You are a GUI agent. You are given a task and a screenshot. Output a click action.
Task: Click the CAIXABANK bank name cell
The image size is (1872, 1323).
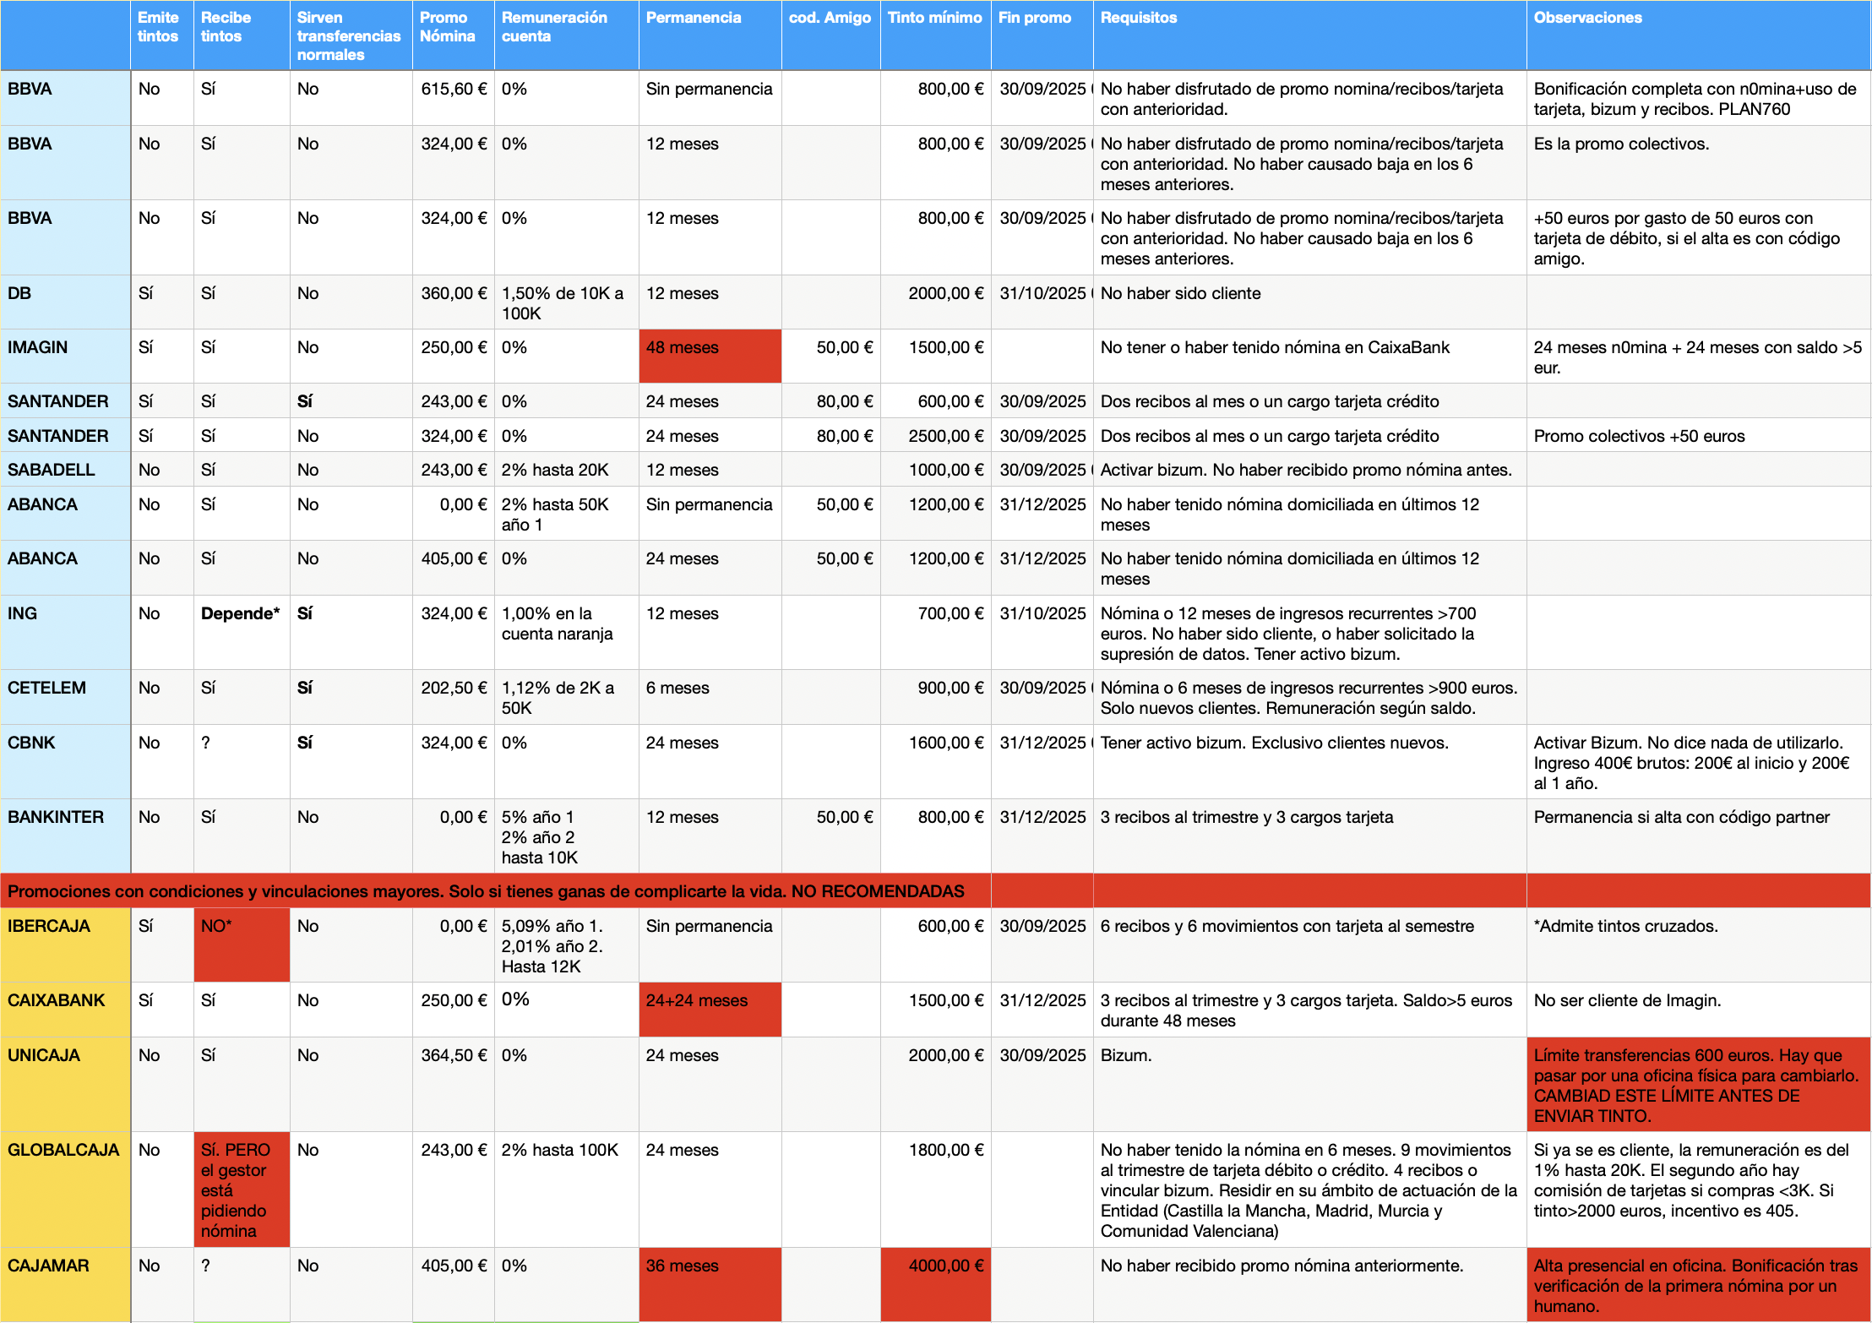[66, 1010]
